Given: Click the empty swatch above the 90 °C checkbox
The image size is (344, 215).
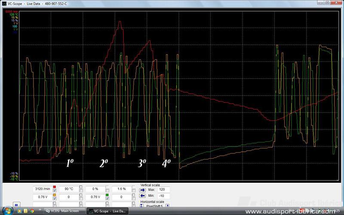Looking at the screenshot, I should coord(81,187).
